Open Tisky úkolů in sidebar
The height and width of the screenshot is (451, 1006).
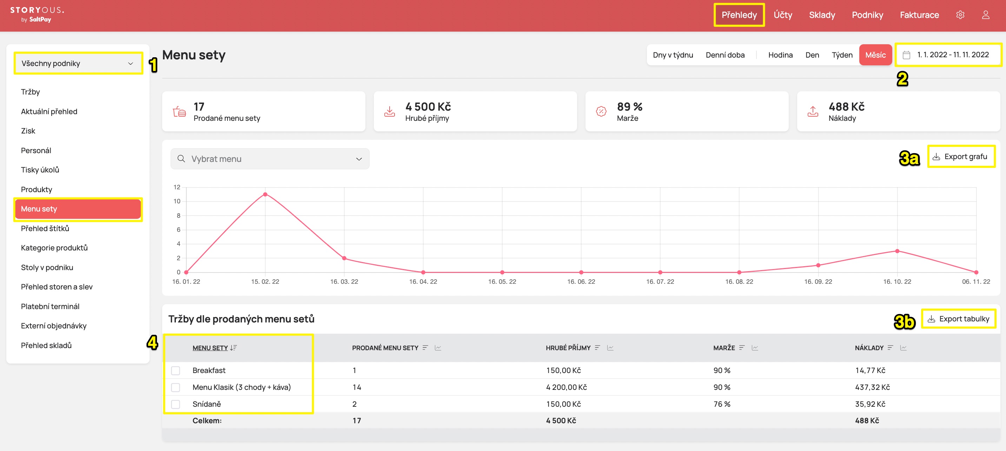[x=40, y=170]
